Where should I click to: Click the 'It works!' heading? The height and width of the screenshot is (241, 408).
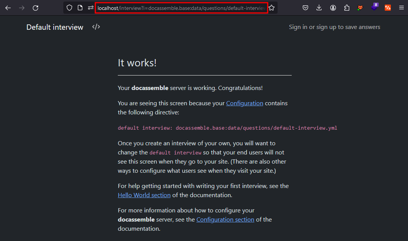(x=137, y=63)
